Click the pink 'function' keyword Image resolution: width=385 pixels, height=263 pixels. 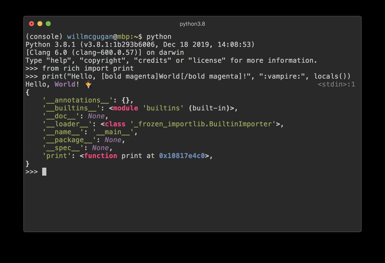point(101,156)
